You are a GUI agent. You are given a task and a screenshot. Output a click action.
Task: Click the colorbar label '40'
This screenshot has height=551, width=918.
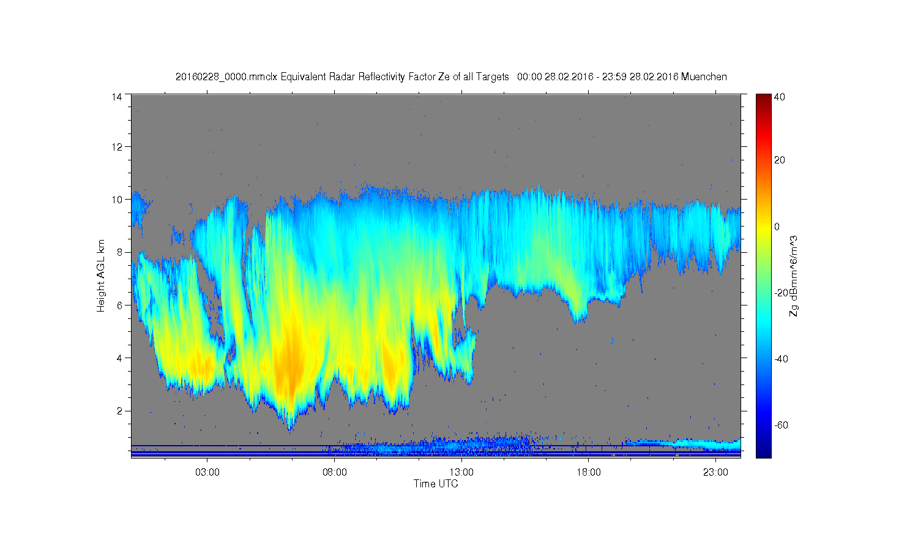(780, 97)
